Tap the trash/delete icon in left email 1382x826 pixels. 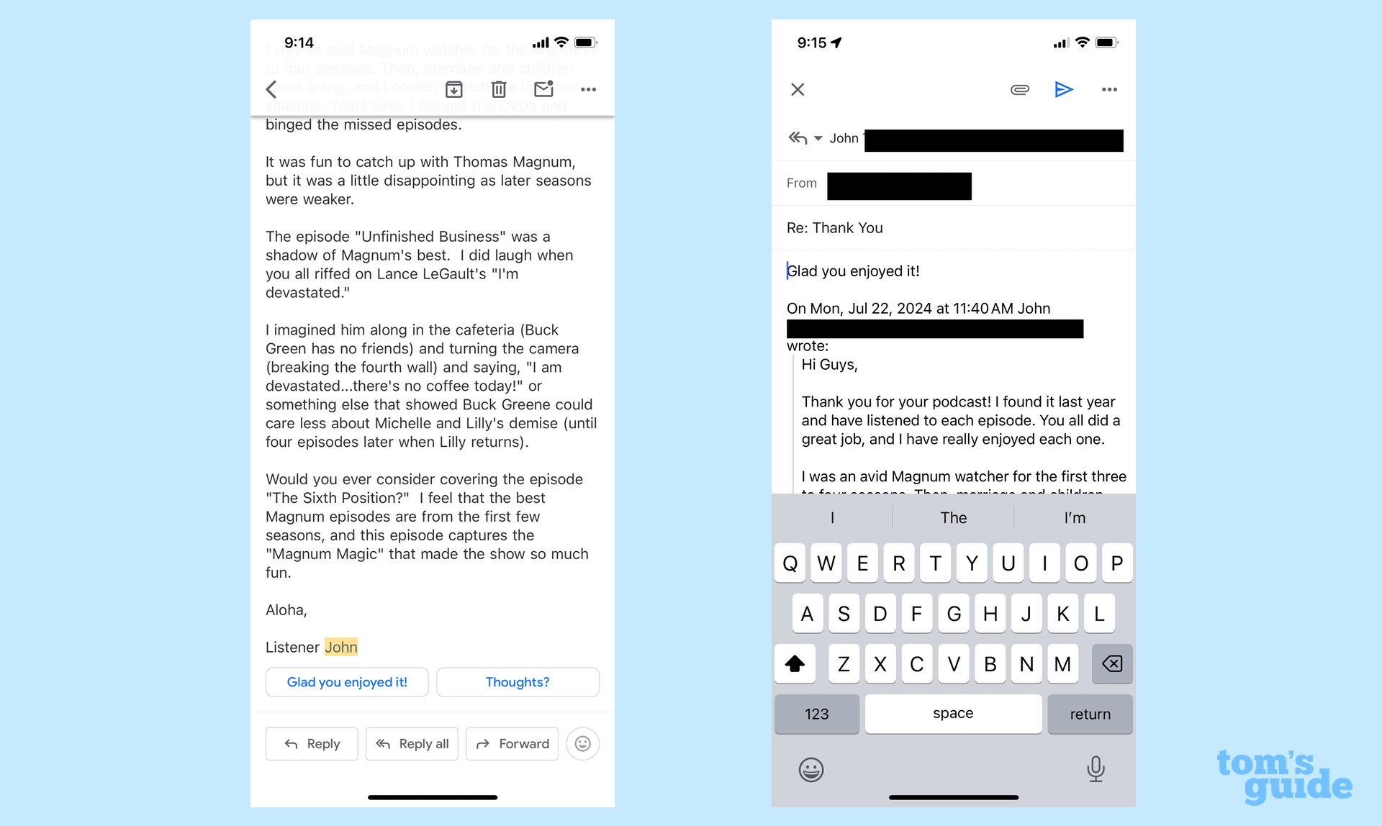tap(499, 88)
